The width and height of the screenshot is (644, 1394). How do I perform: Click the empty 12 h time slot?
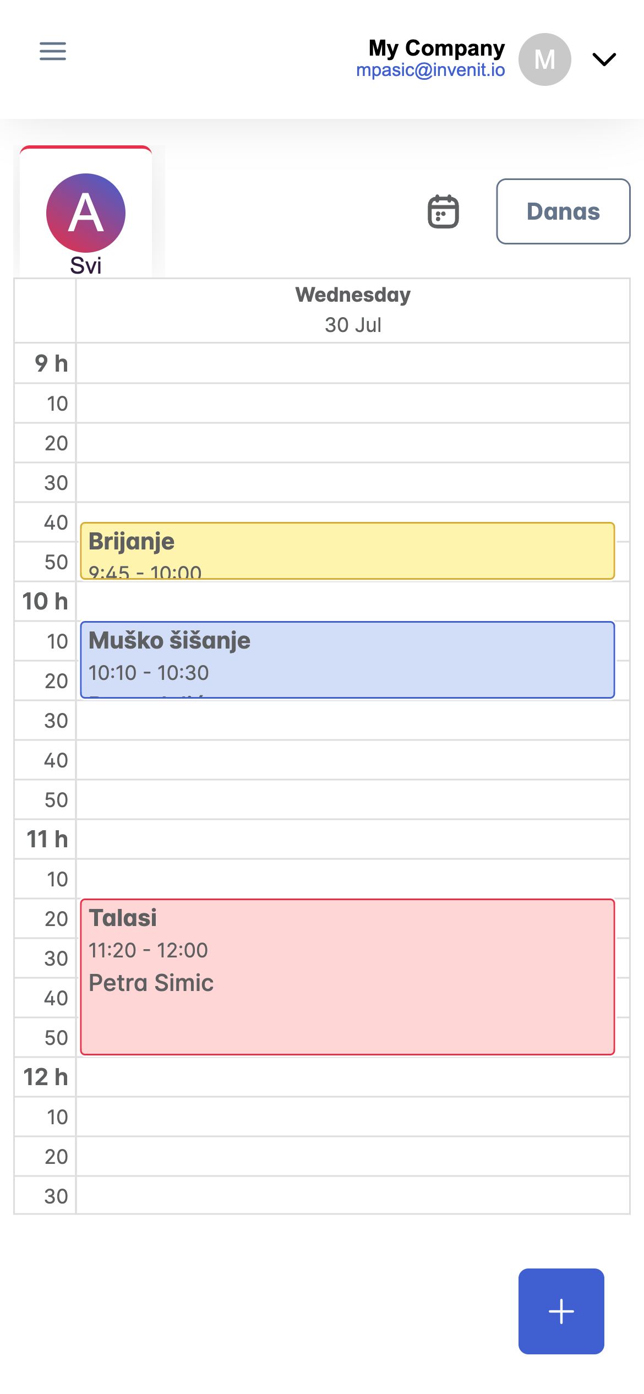pos(353,1077)
